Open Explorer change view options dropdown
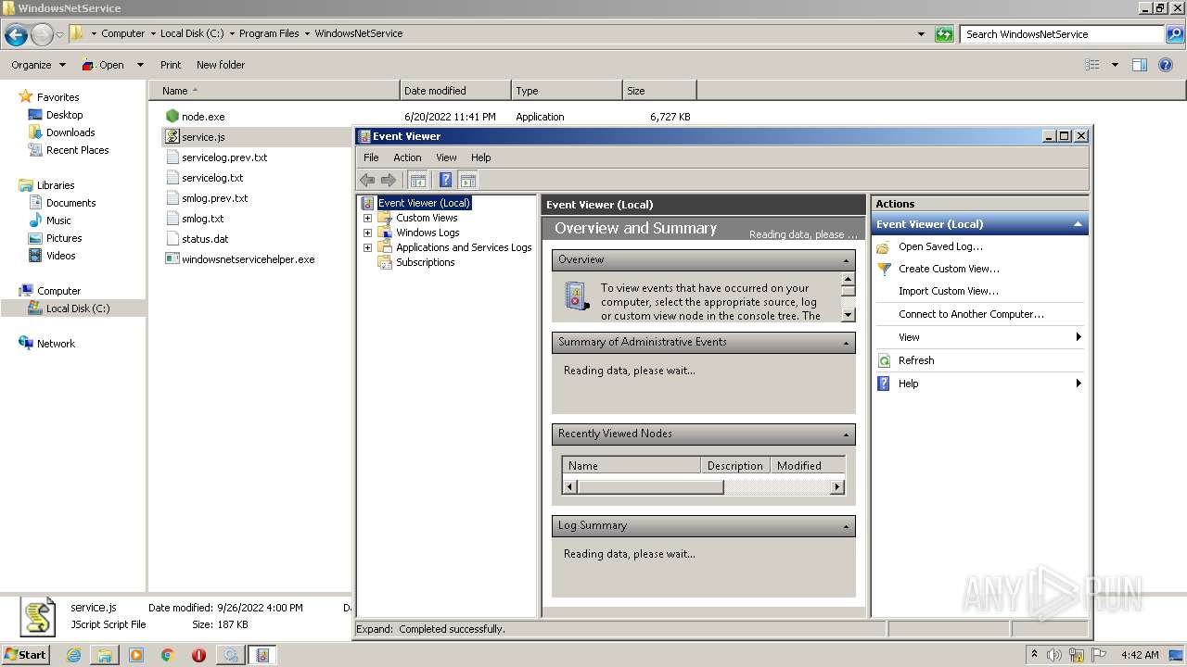Screen dimensions: 1187x667 [x=1115, y=65]
